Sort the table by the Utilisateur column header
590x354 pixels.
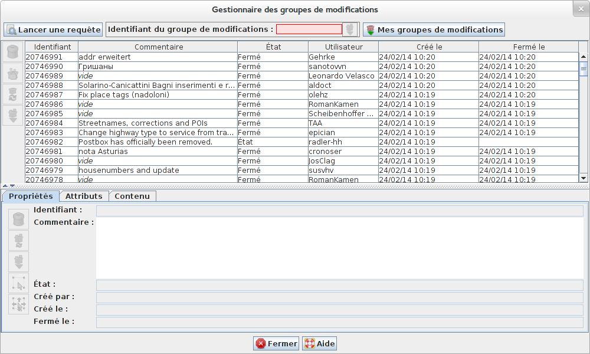tap(343, 47)
